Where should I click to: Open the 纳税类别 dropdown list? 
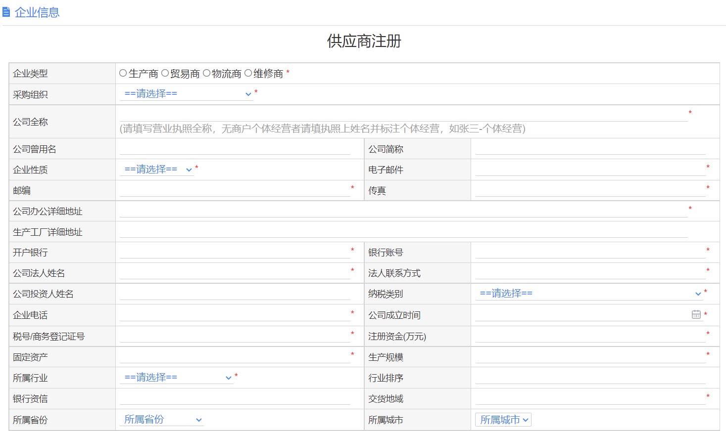(589, 294)
